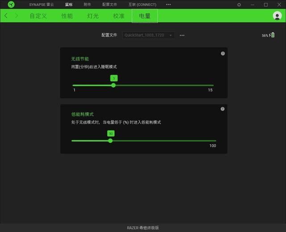Click the low power percentage slider handle

[110, 141]
